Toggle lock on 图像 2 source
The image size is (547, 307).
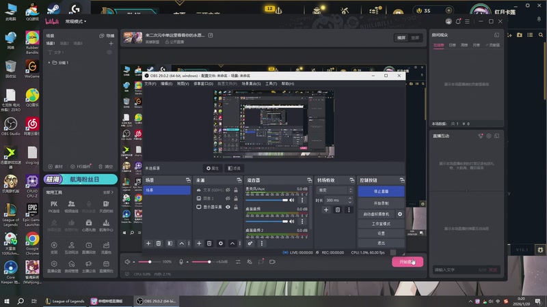point(236,199)
